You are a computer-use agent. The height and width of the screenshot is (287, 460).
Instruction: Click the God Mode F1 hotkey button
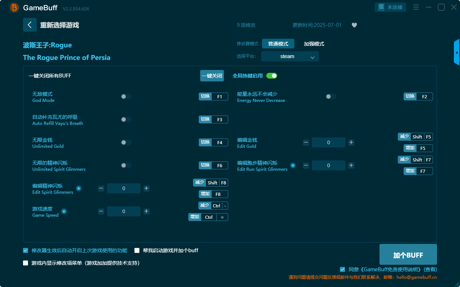[x=213, y=97]
